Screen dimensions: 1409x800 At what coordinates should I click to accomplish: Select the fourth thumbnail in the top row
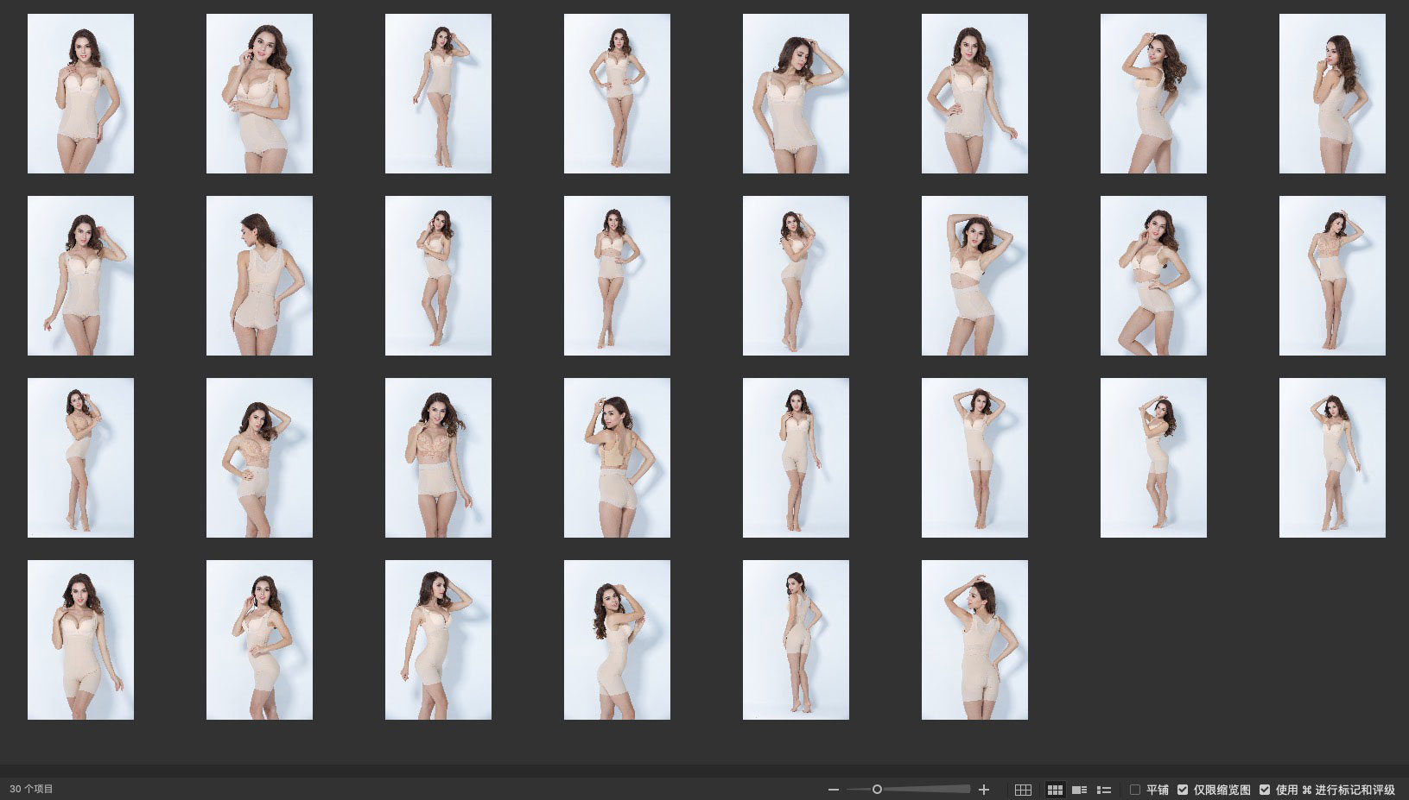click(617, 93)
